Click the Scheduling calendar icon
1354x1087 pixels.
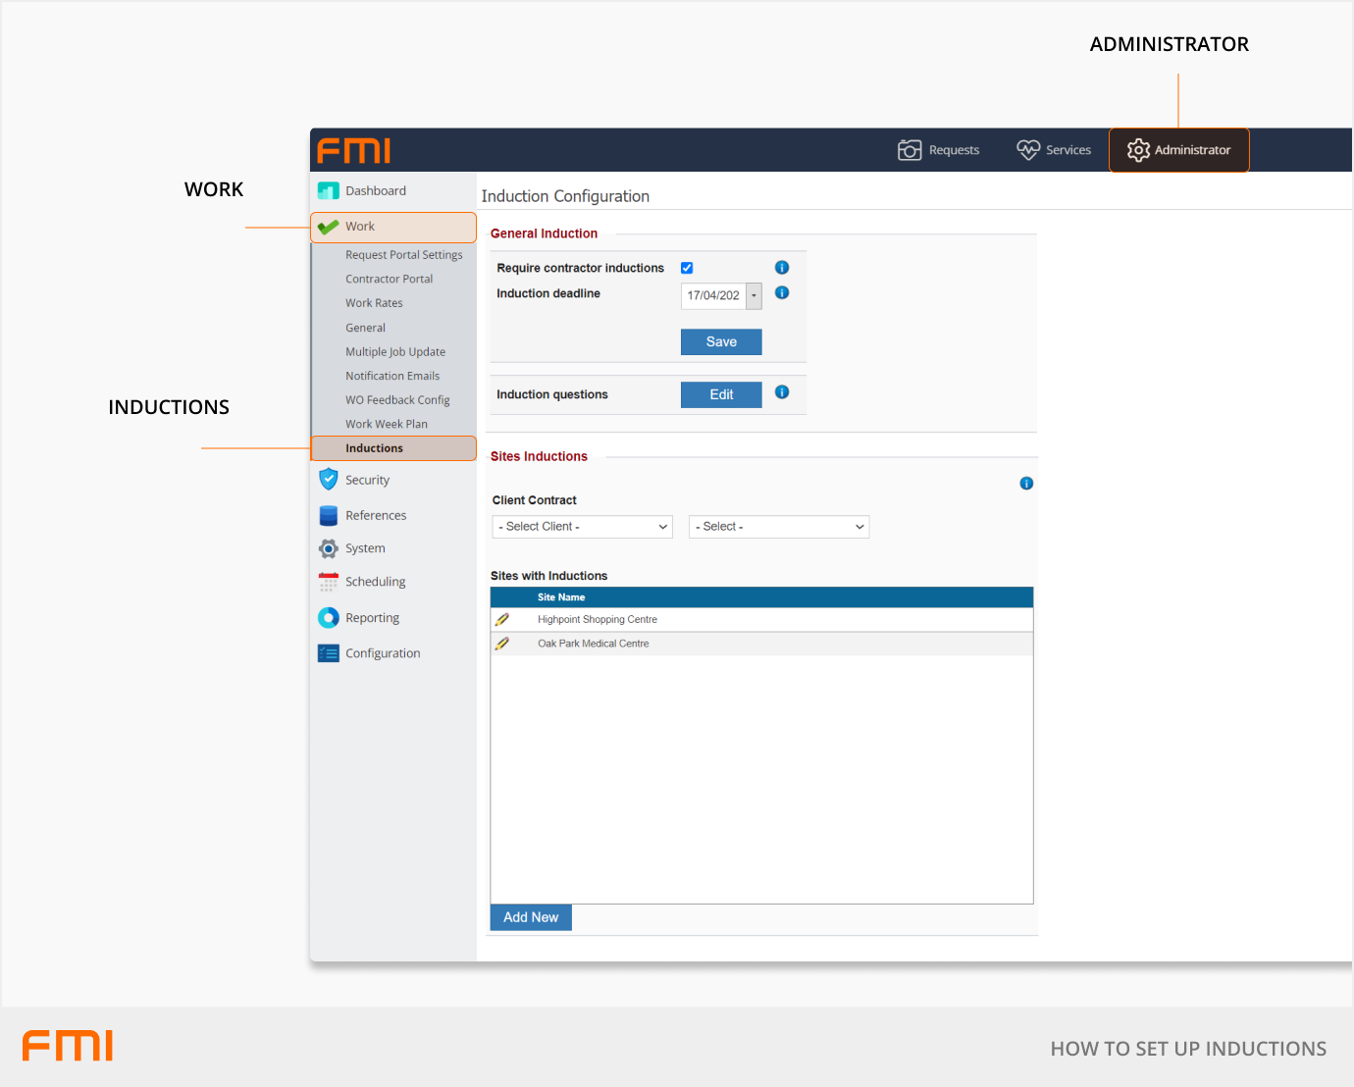pos(329,582)
